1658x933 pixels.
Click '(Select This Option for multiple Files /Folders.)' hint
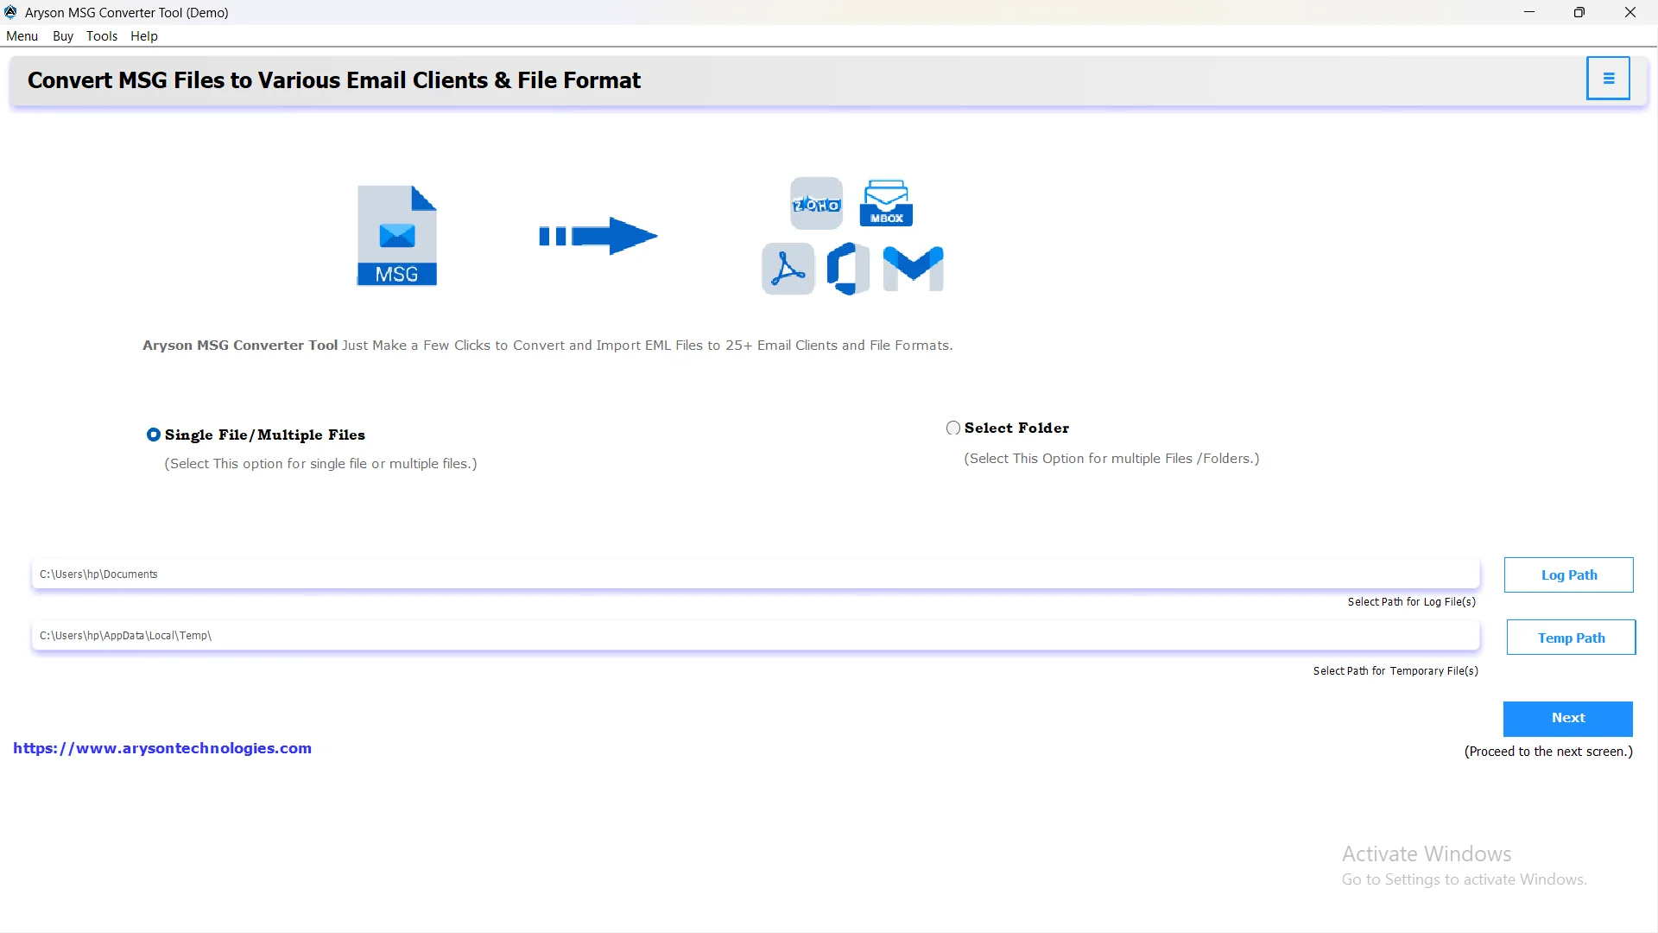1112,459
